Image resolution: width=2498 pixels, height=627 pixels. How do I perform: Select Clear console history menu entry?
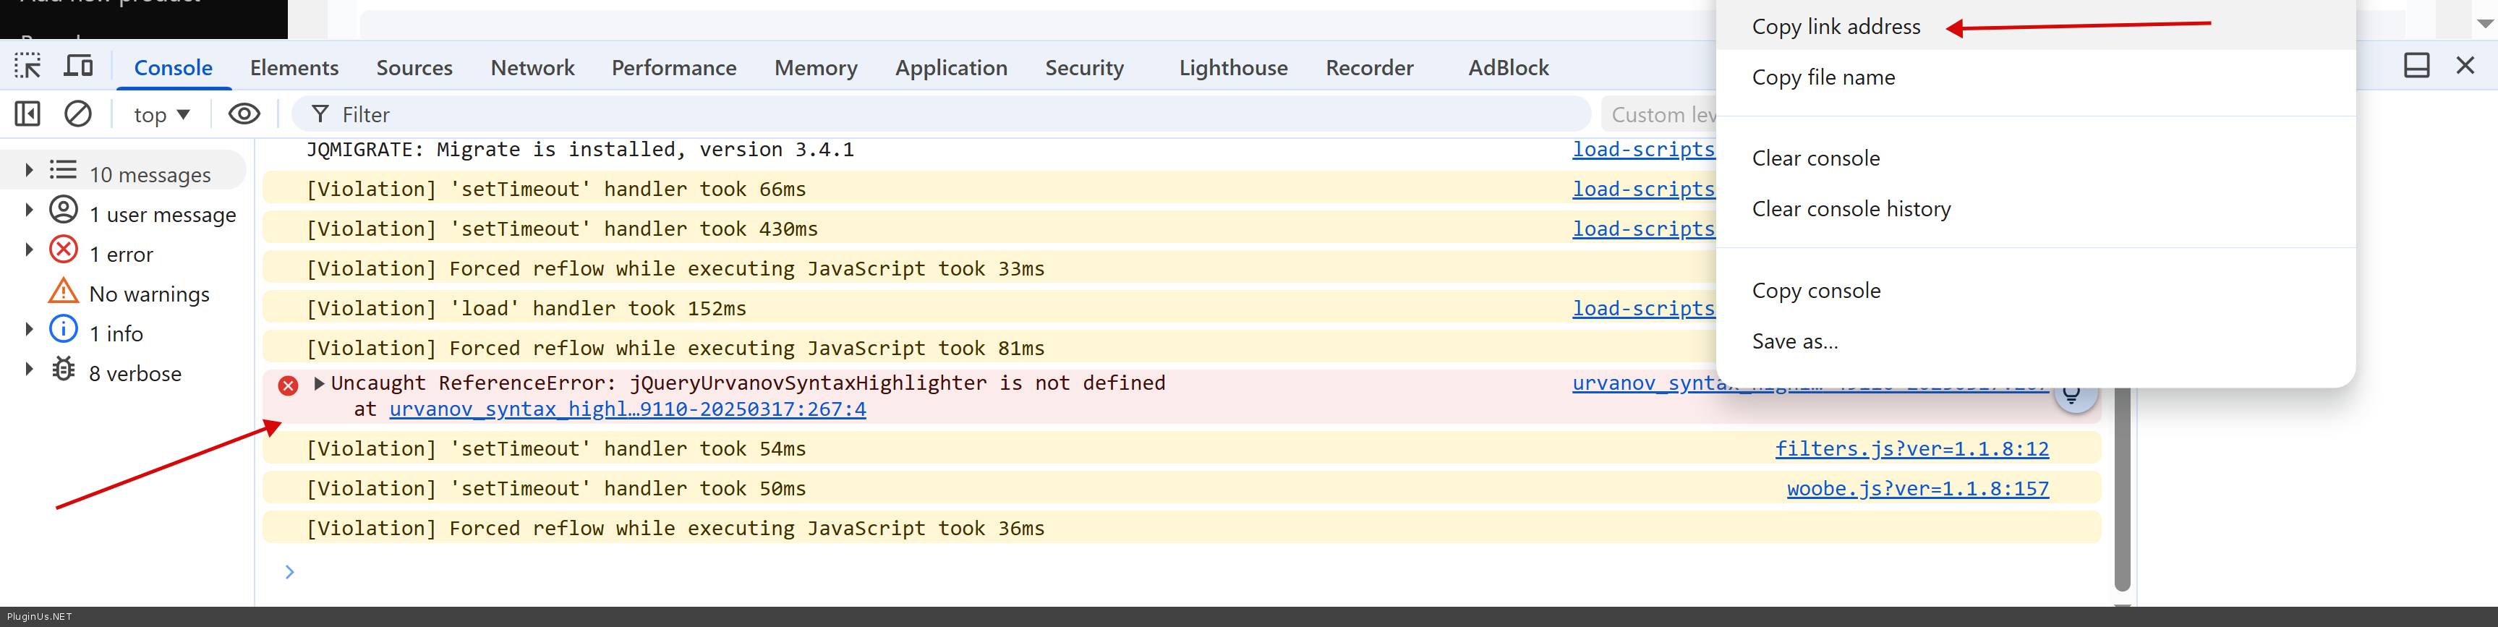[x=1851, y=209]
